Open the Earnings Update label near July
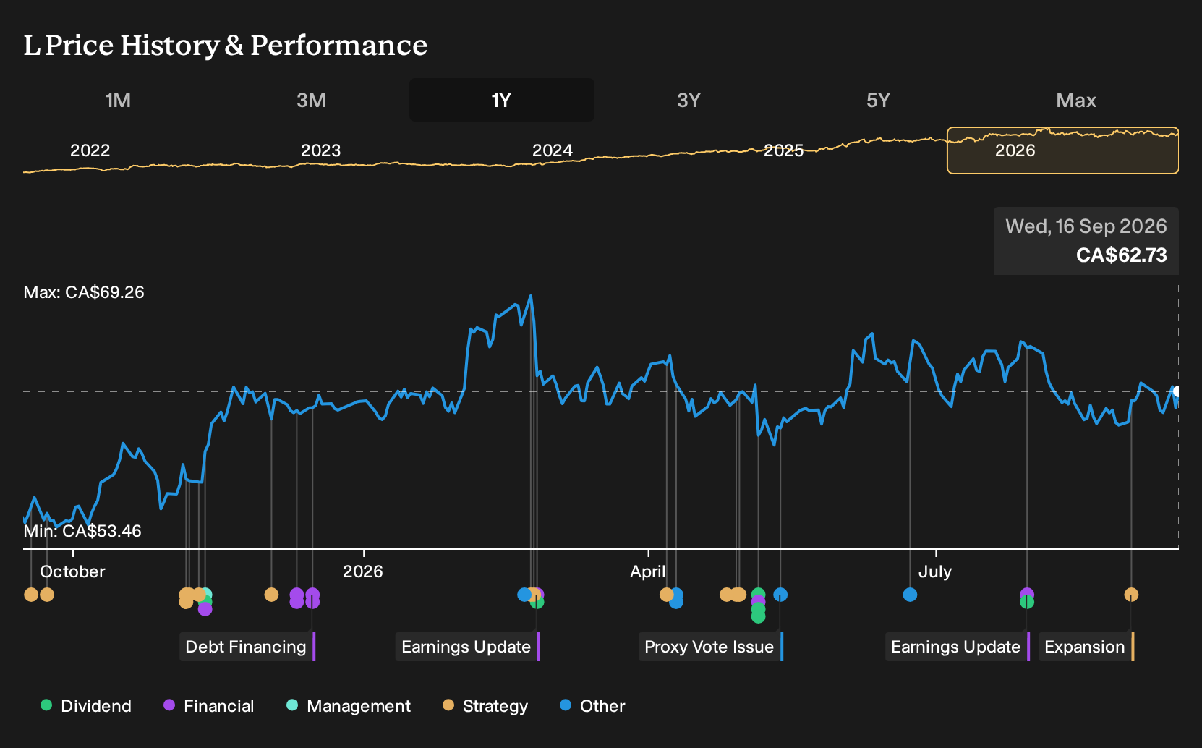Viewport: 1202px width, 748px height. (x=956, y=647)
